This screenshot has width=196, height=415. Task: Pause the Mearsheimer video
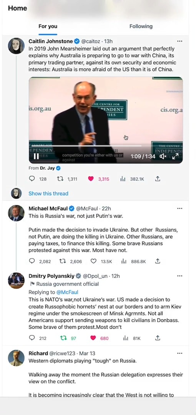37,156
